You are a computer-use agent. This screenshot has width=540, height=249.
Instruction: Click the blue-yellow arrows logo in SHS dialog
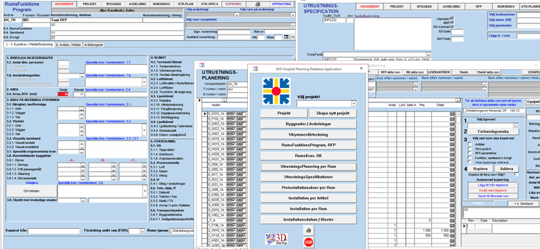tap(276, 91)
